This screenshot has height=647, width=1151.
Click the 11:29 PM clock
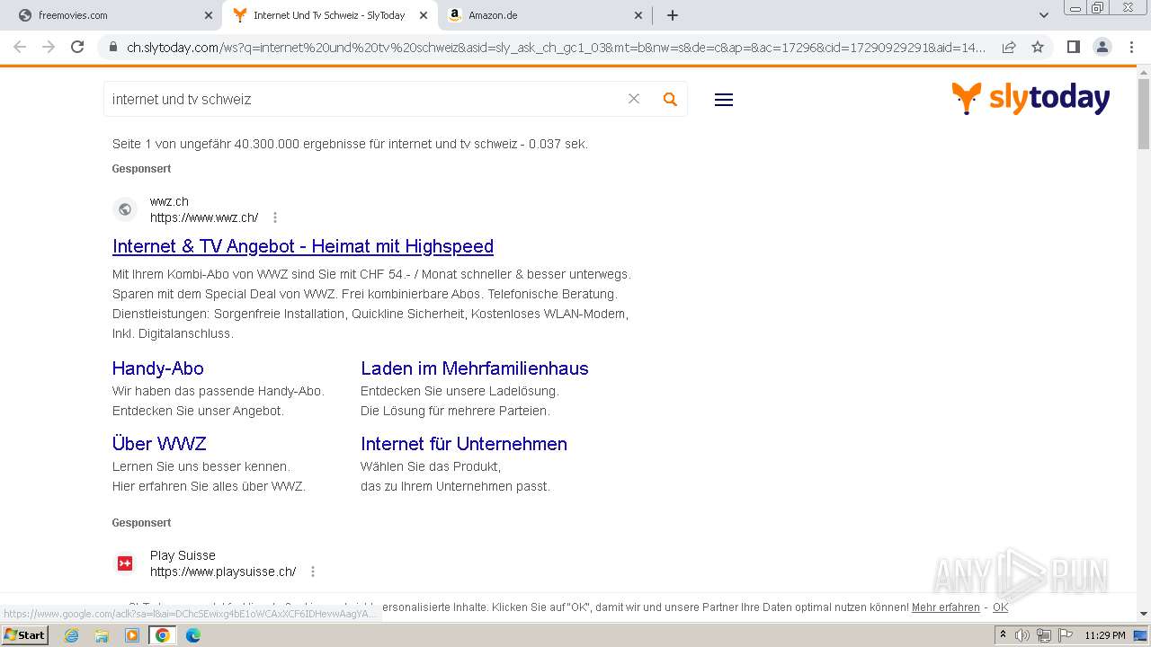[x=1105, y=635]
